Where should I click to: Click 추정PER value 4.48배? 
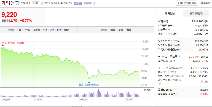[194, 72]
